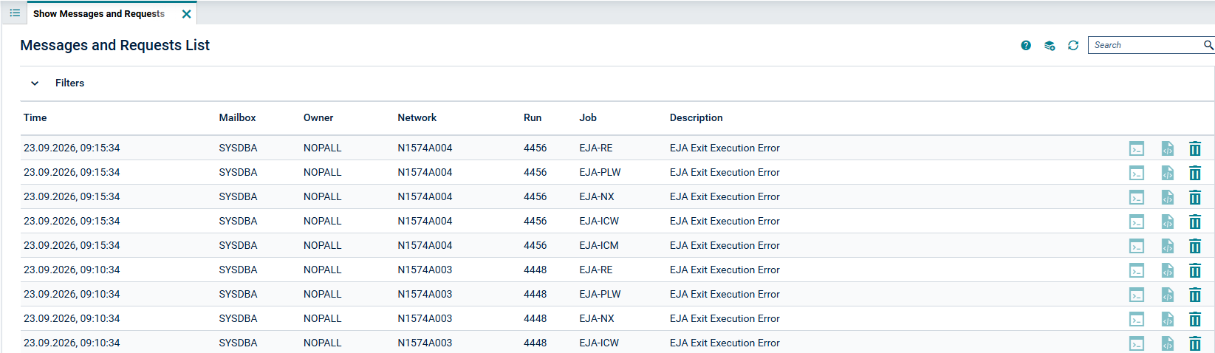The height and width of the screenshot is (353, 1215).
Task: Open document code icon for EJA-NX run 4456
Action: click(1167, 197)
